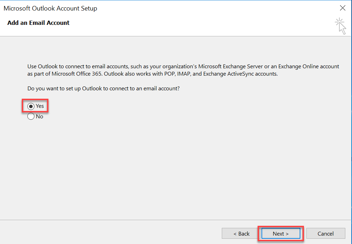Click the 'Add an Email Account' heading
This screenshot has height=244, width=352.
[x=38, y=23]
